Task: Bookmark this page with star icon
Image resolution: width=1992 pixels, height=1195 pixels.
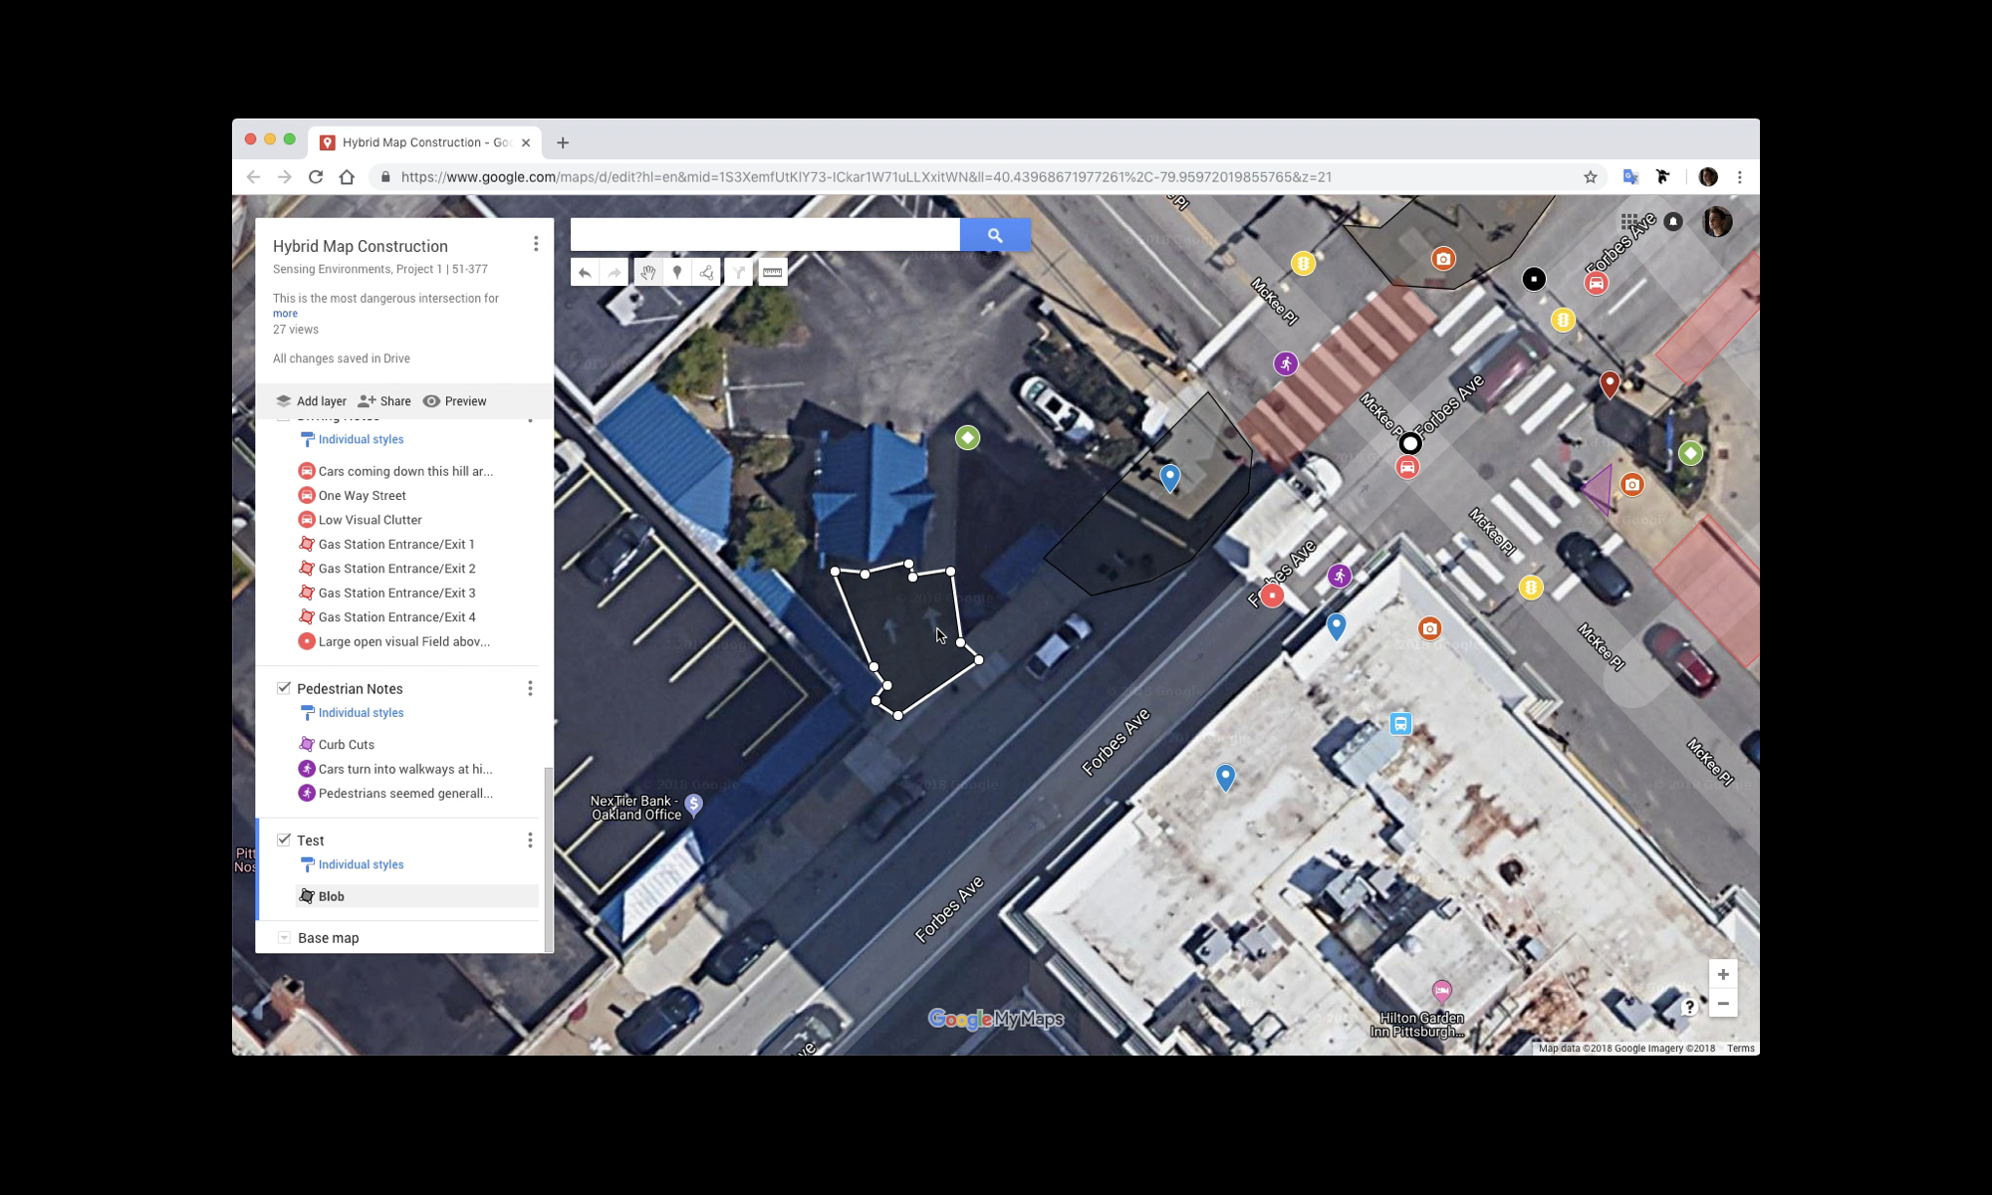Action: pyautogui.click(x=1591, y=177)
